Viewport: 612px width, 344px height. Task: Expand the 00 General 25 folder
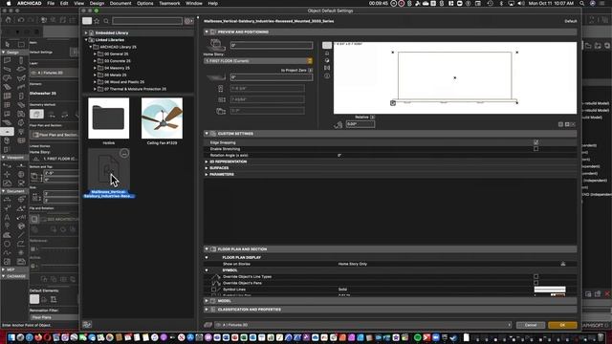pos(95,54)
